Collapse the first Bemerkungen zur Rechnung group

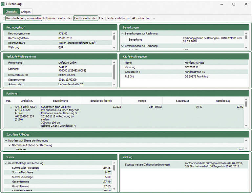(122, 33)
